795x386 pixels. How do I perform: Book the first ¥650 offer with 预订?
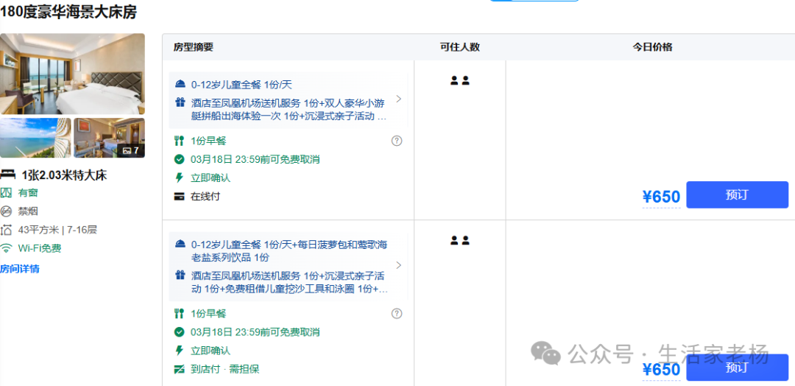[x=737, y=194]
